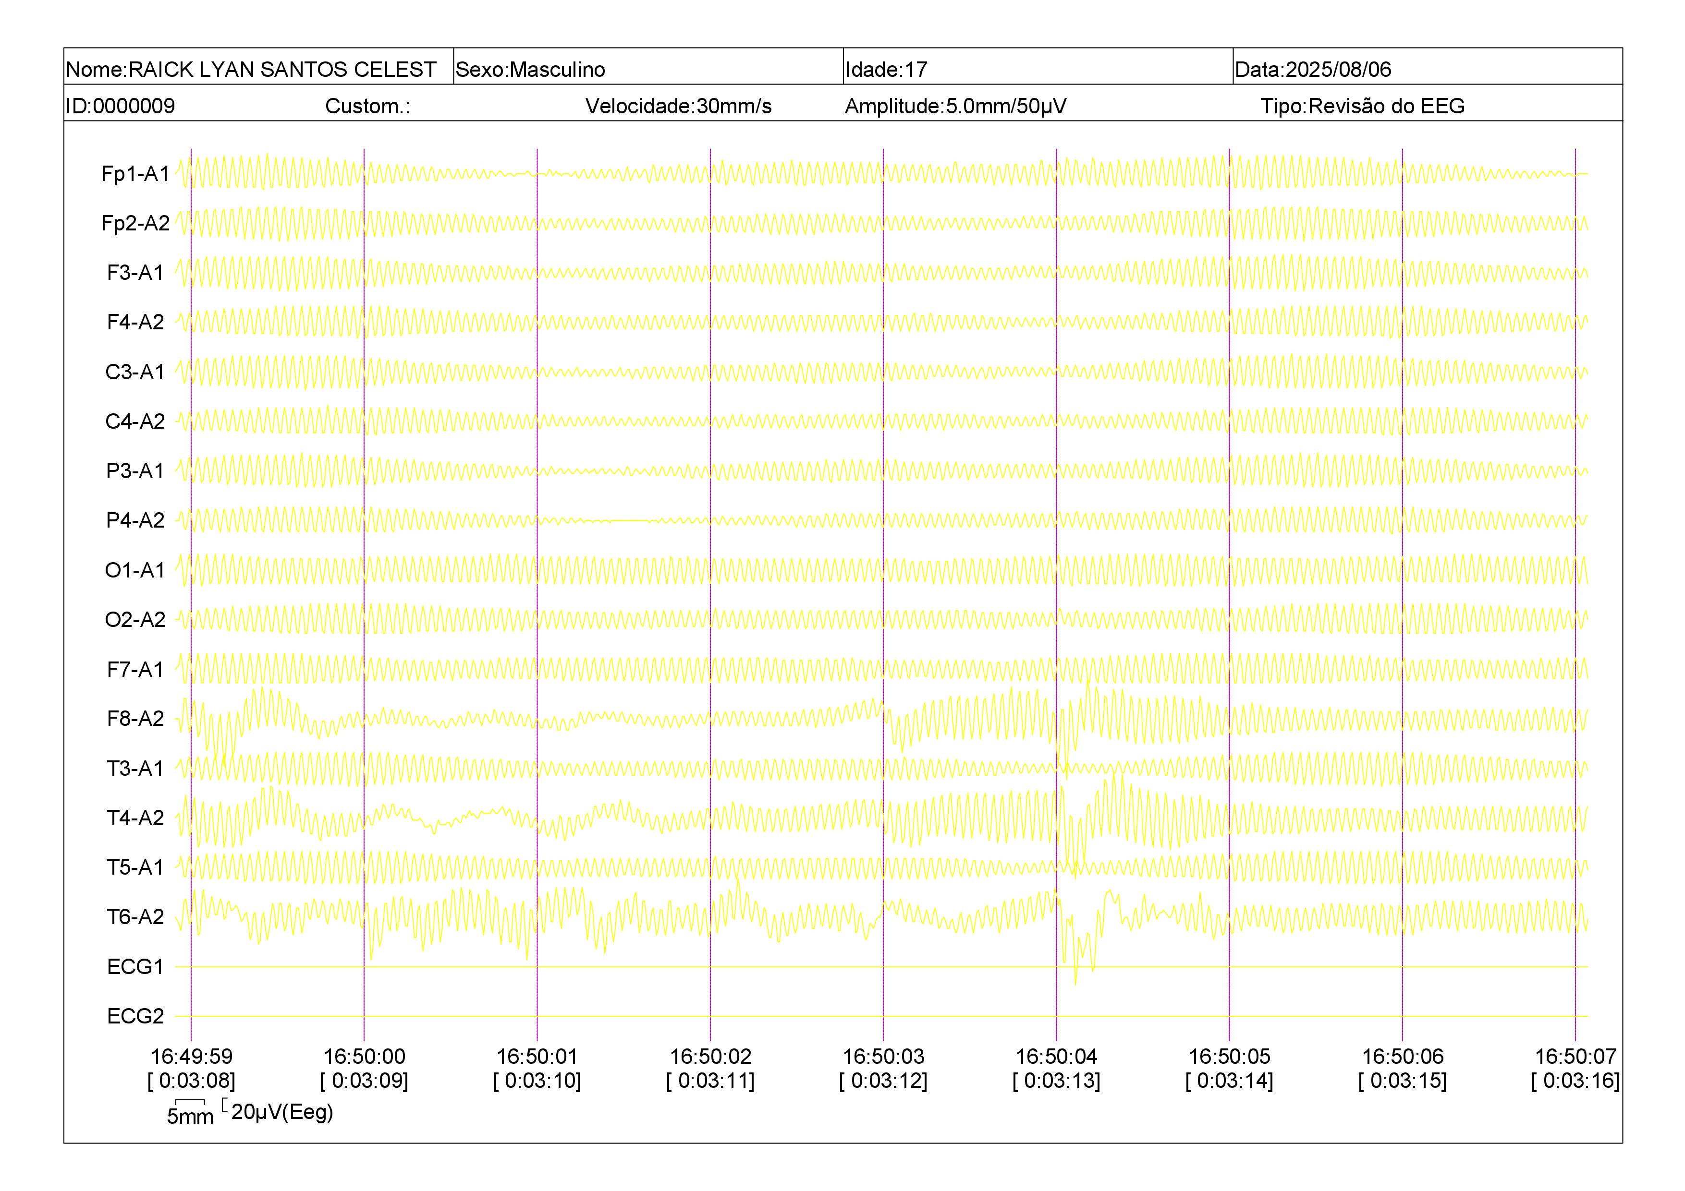This screenshot has width=1685, height=1191.
Task: Select the Fp1-A1 channel label
Action: click(135, 174)
